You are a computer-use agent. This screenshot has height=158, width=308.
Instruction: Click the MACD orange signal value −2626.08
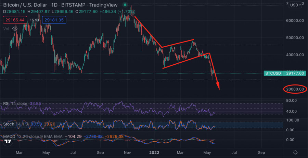(114, 136)
